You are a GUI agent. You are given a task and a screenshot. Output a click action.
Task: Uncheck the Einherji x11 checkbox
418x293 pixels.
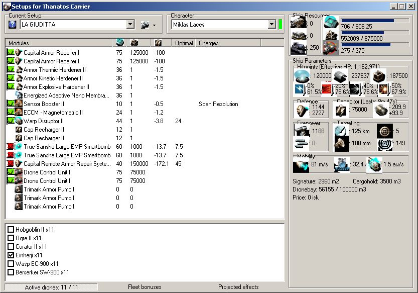coord(11,255)
